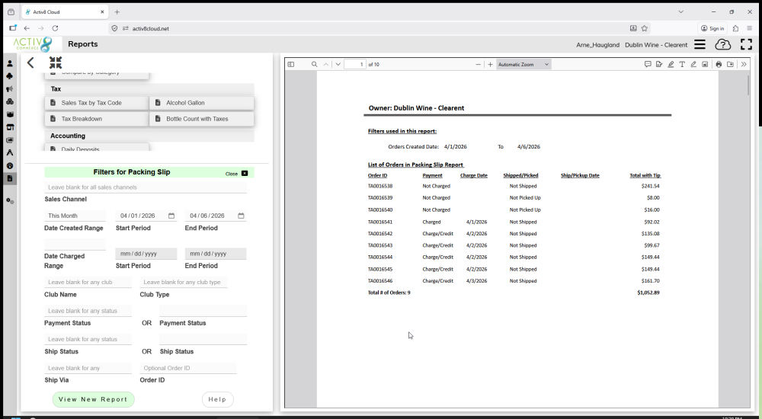The width and height of the screenshot is (762, 419).
Task: Open the Daily Deposits report
Action: click(97, 149)
